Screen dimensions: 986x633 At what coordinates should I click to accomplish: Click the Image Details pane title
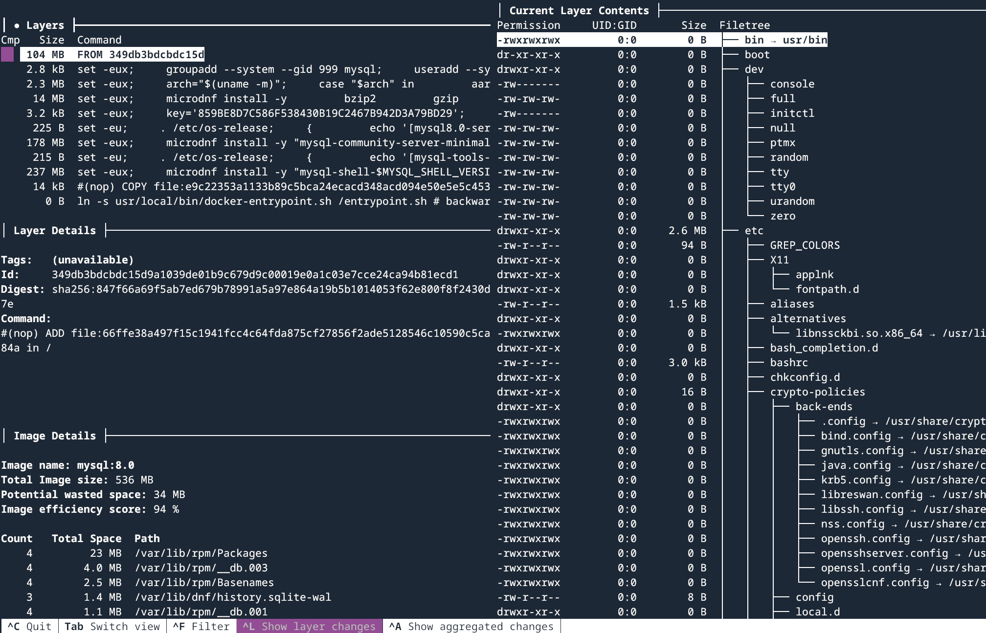(x=55, y=436)
